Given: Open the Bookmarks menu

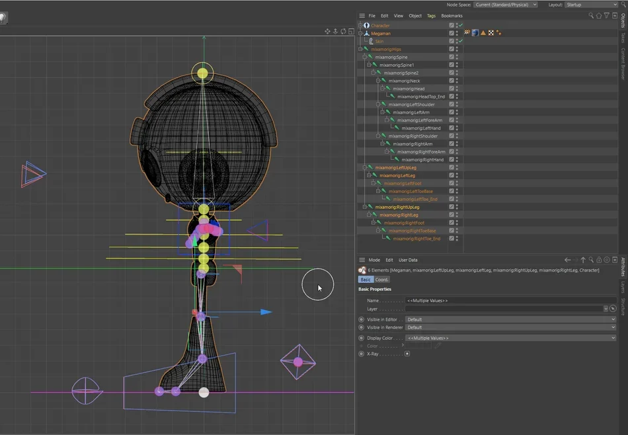Looking at the screenshot, I should coord(451,16).
